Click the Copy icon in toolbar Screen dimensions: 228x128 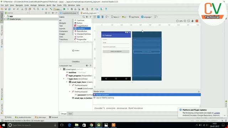tap(26, 9)
